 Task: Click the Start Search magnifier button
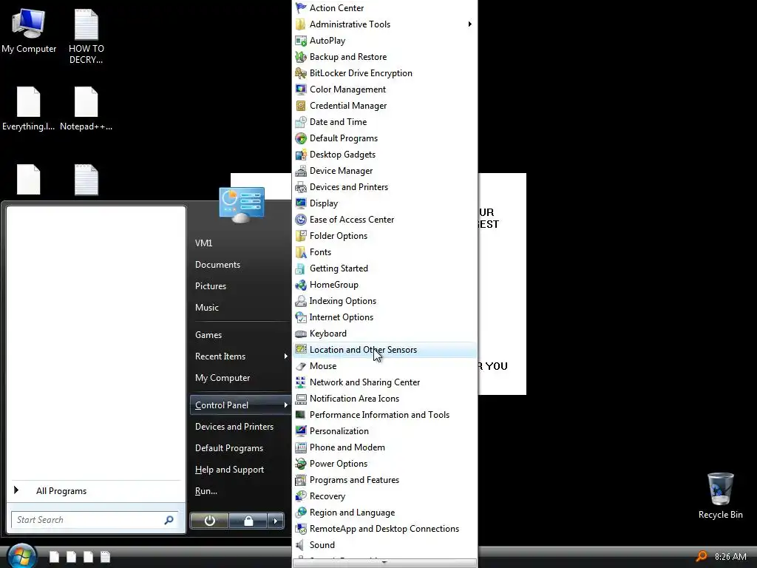coord(169,520)
